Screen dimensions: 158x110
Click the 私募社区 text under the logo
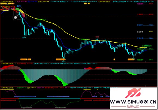[133, 106]
